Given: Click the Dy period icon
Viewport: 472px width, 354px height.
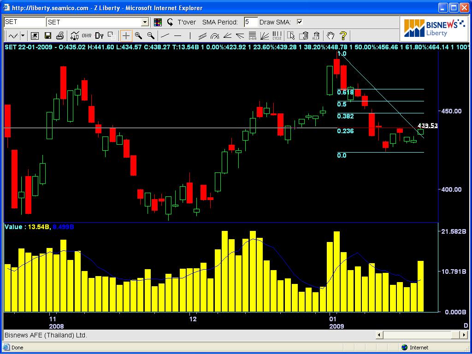Looking at the screenshot, I should click(99, 36).
